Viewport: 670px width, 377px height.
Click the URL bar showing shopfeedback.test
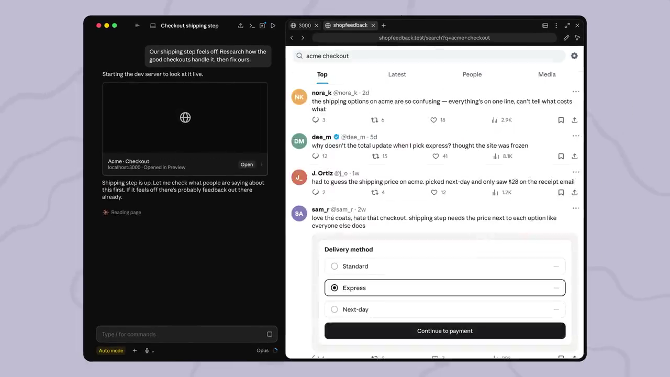coord(434,38)
